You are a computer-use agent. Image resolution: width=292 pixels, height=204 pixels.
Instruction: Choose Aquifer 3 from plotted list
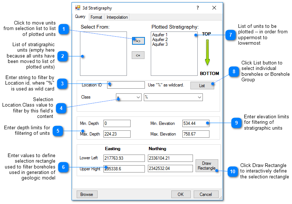click(x=160, y=44)
